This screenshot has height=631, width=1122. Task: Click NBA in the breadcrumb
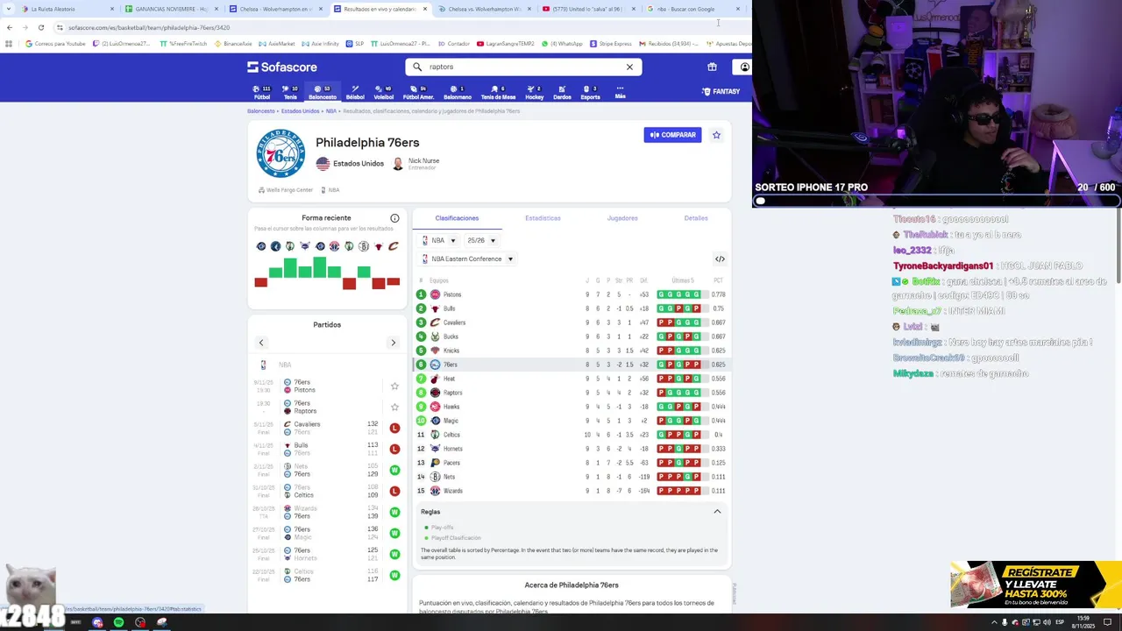point(331,111)
